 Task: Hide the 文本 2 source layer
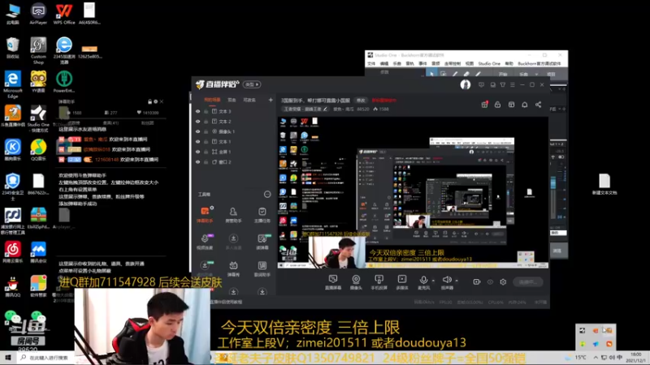(197, 121)
